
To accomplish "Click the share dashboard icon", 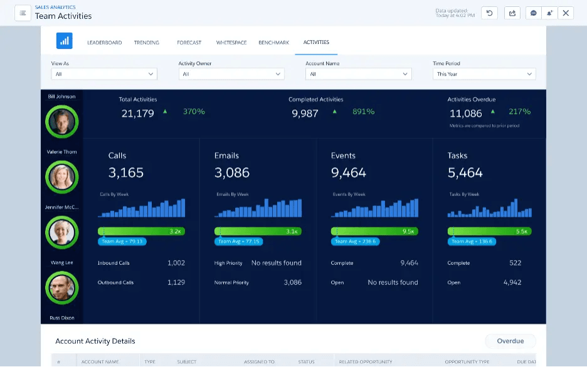I will pyautogui.click(x=512, y=13).
